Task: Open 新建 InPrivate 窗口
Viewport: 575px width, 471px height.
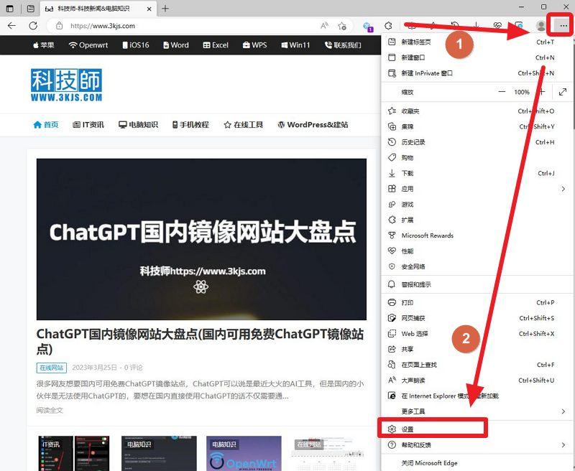Action: 477,73
